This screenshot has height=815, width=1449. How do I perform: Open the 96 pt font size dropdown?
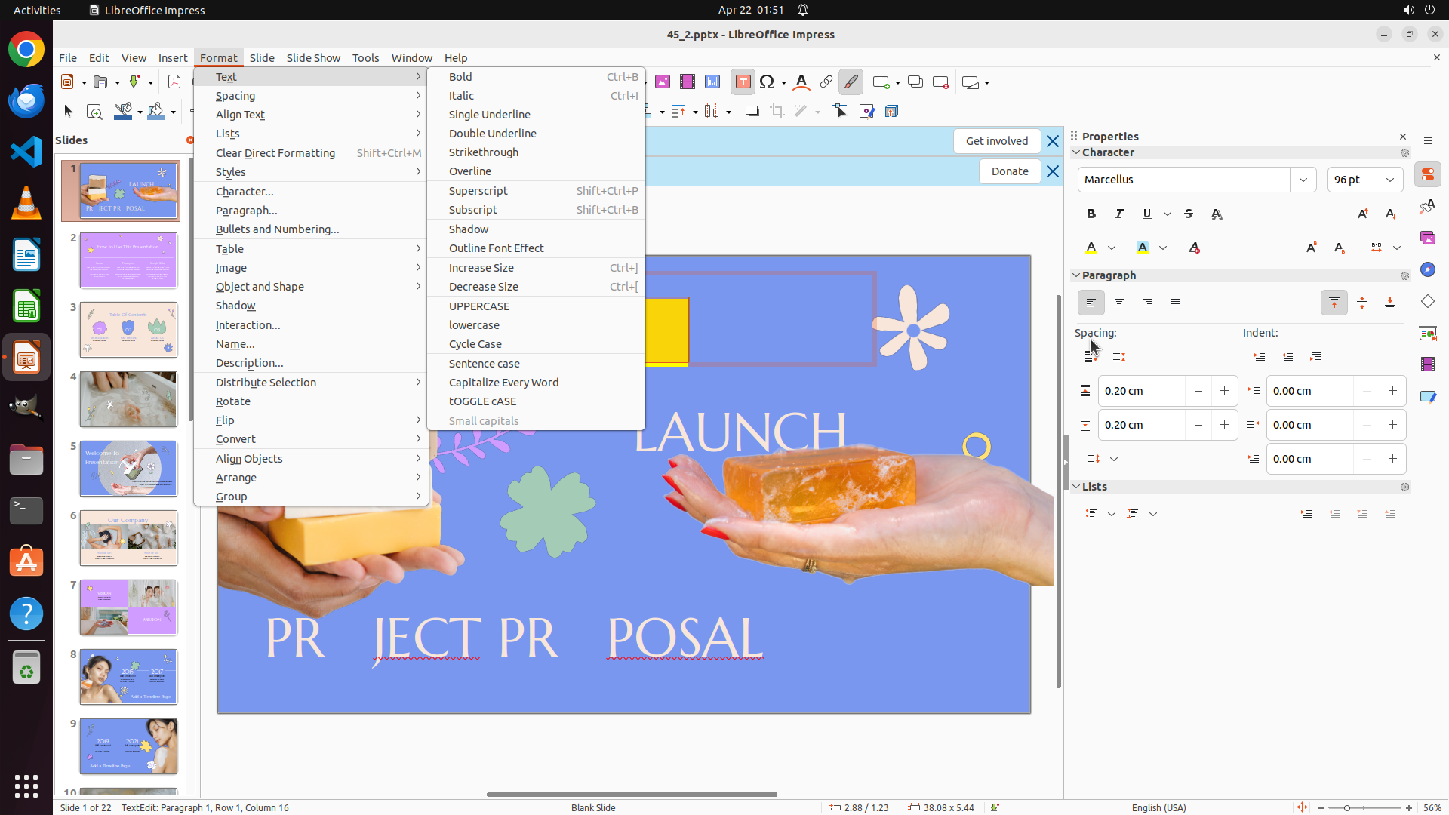click(1390, 180)
